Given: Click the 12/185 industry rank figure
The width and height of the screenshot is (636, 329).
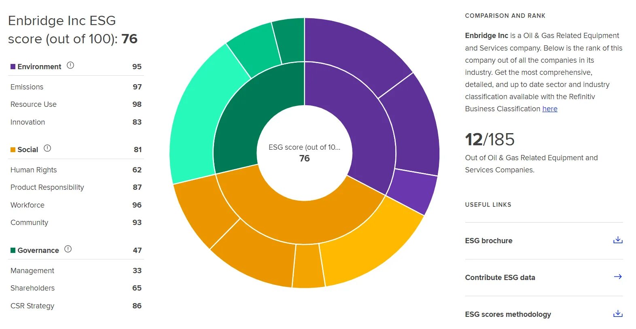Looking at the screenshot, I should (x=490, y=139).
